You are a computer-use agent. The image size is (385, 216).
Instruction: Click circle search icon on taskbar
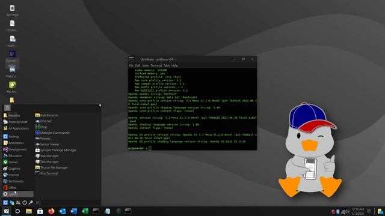pyautogui.click(x=17, y=211)
